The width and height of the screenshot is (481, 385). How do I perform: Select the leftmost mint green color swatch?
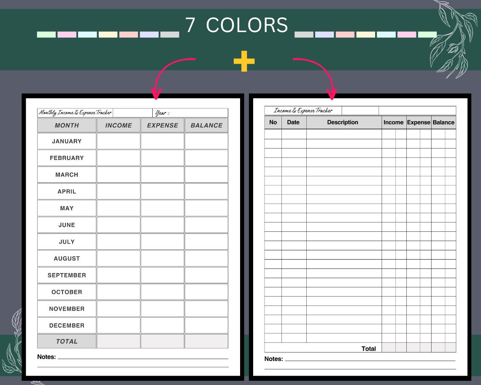pyautogui.click(x=46, y=34)
